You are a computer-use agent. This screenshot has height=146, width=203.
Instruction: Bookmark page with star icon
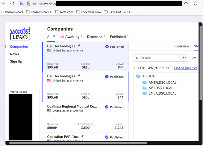pyautogui.click(x=186, y=3)
